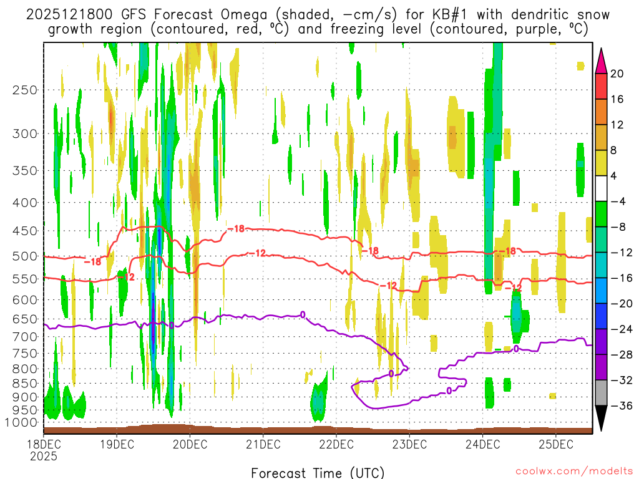The image size is (639, 479).
Task: Click the 18DEC 2025 axis label
Action: pos(44,450)
